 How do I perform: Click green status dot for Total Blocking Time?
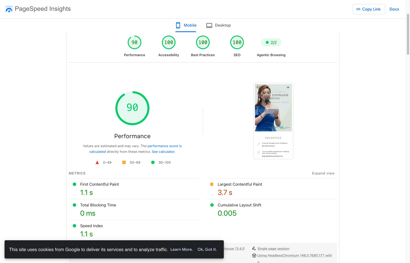pos(75,205)
